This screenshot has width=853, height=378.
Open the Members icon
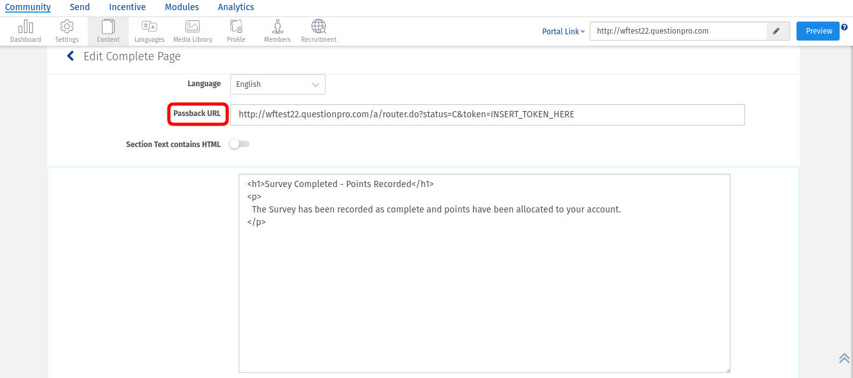(277, 27)
